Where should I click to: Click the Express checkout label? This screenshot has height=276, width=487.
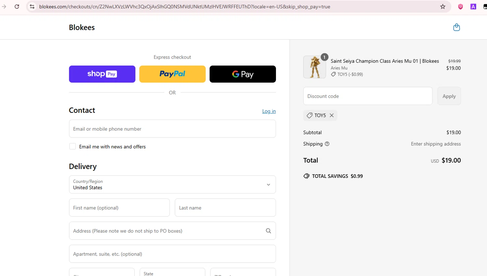(x=172, y=57)
